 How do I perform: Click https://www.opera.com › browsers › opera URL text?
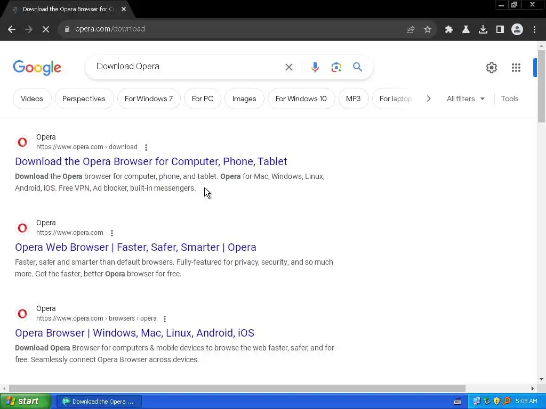pos(96,318)
